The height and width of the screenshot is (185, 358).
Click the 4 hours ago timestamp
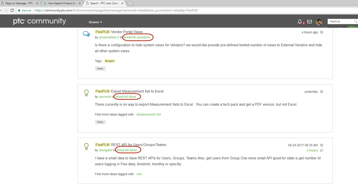click(x=310, y=32)
